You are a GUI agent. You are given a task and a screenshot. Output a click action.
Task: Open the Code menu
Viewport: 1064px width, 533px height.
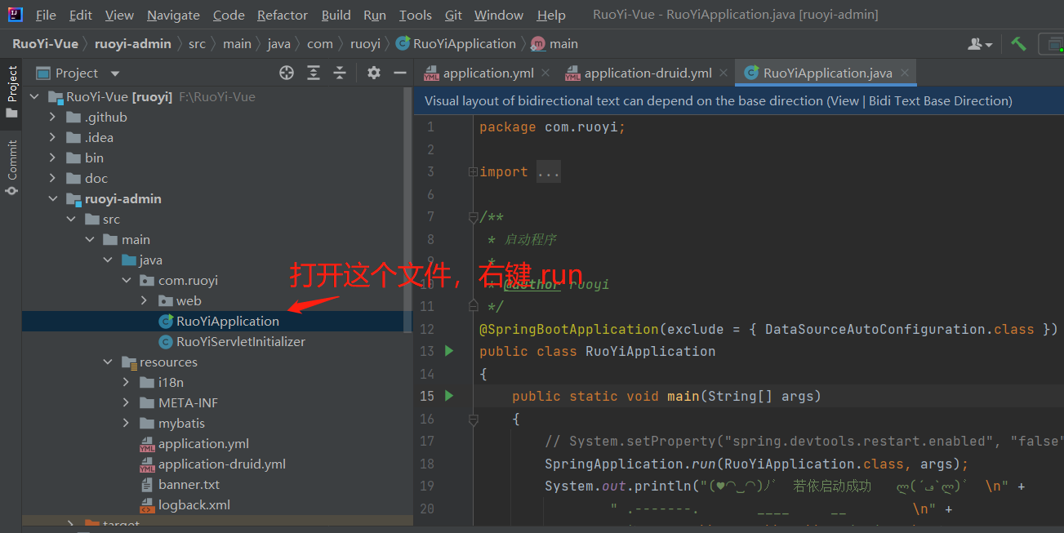point(229,15)
